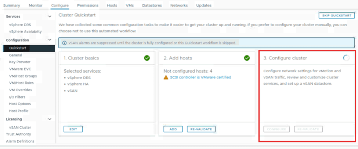Open Host Profile in the sidebar
The height and width of the screenshot is (149, 358).
click(x=19, y=111)
